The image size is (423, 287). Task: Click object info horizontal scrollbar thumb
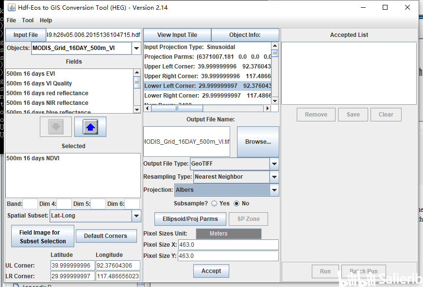pyautogui.click(x=177, y=108)
